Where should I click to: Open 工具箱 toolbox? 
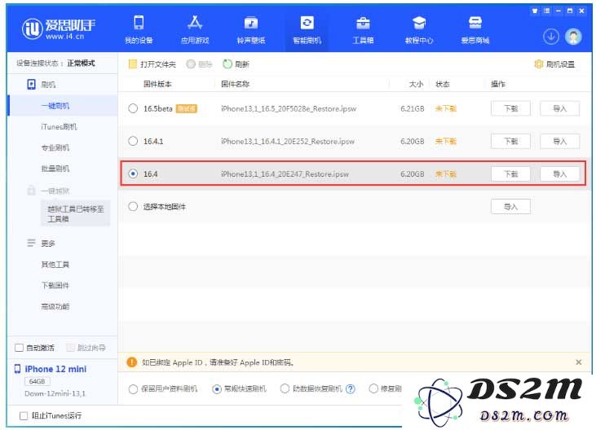pyautogui.click(x=363, y=29)
